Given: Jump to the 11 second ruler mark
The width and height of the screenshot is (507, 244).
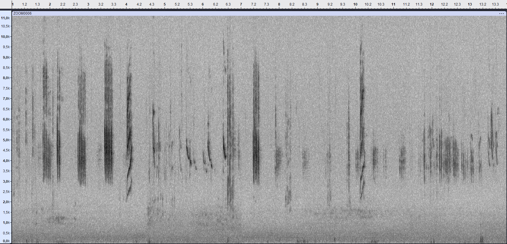Looking at the screenshot, I should click(393, 4).
